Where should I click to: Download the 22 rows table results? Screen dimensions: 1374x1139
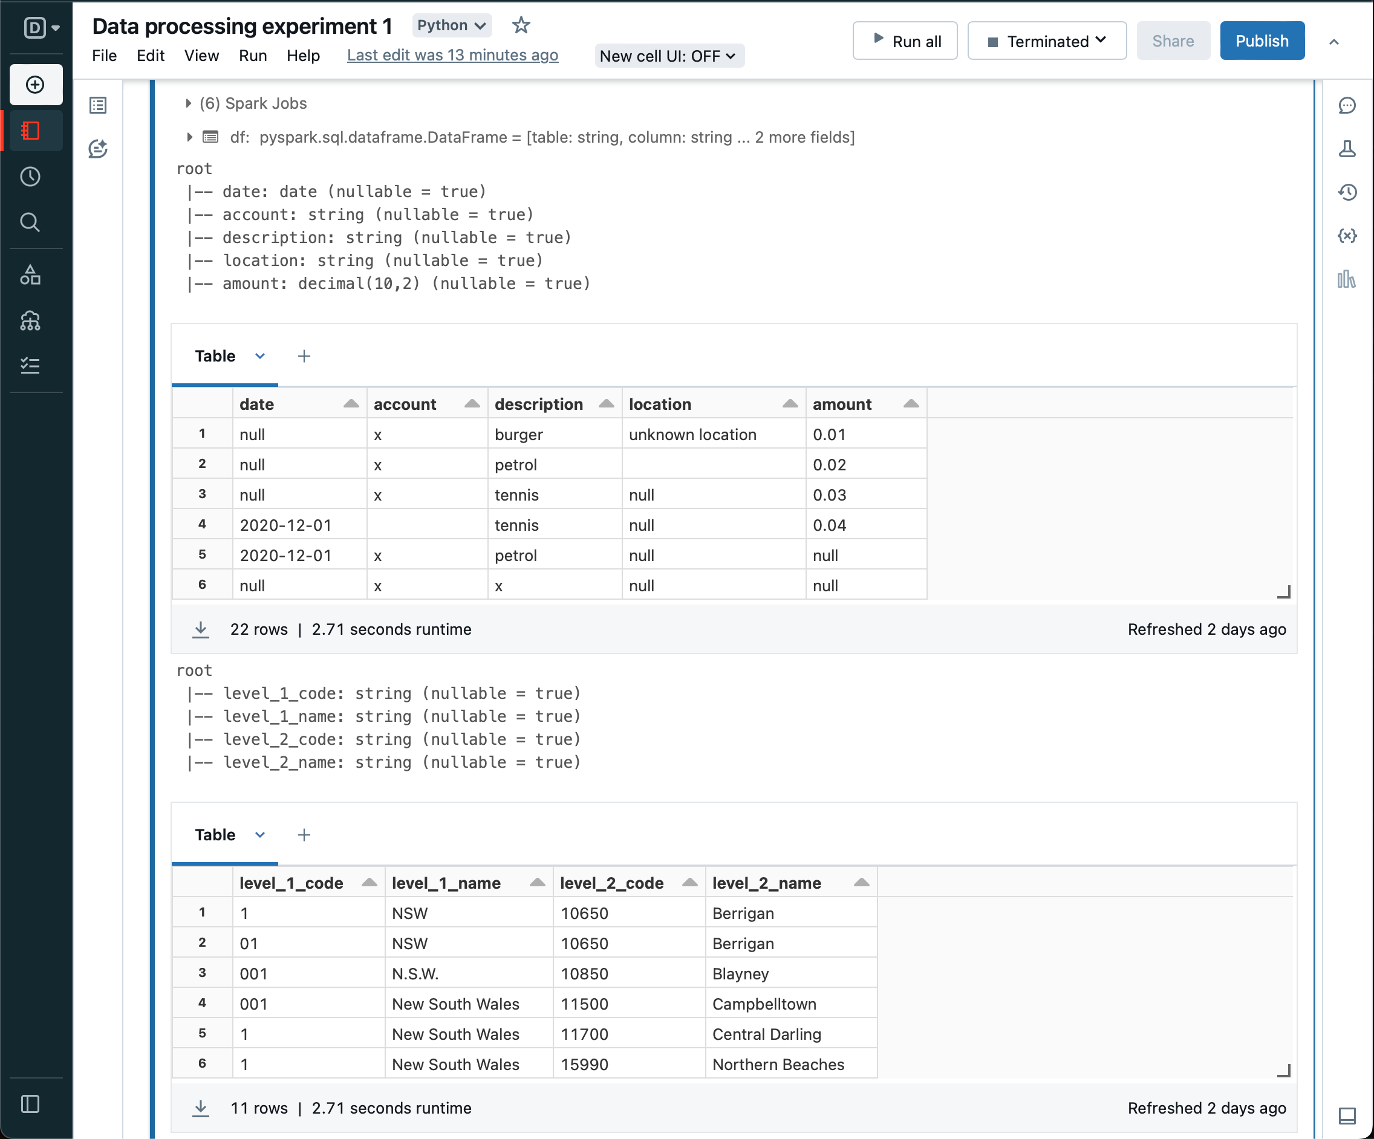201,629
